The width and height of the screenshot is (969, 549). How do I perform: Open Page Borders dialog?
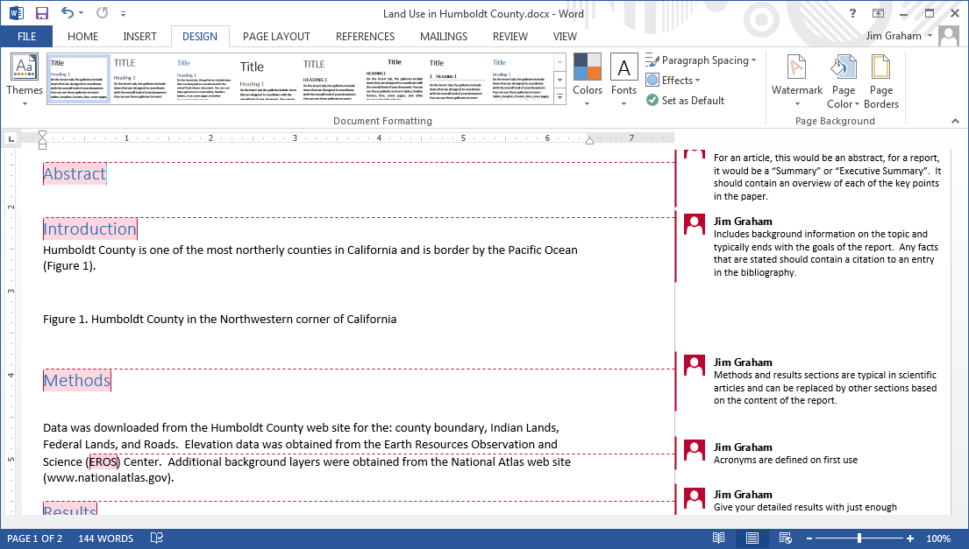click(881, 81)
